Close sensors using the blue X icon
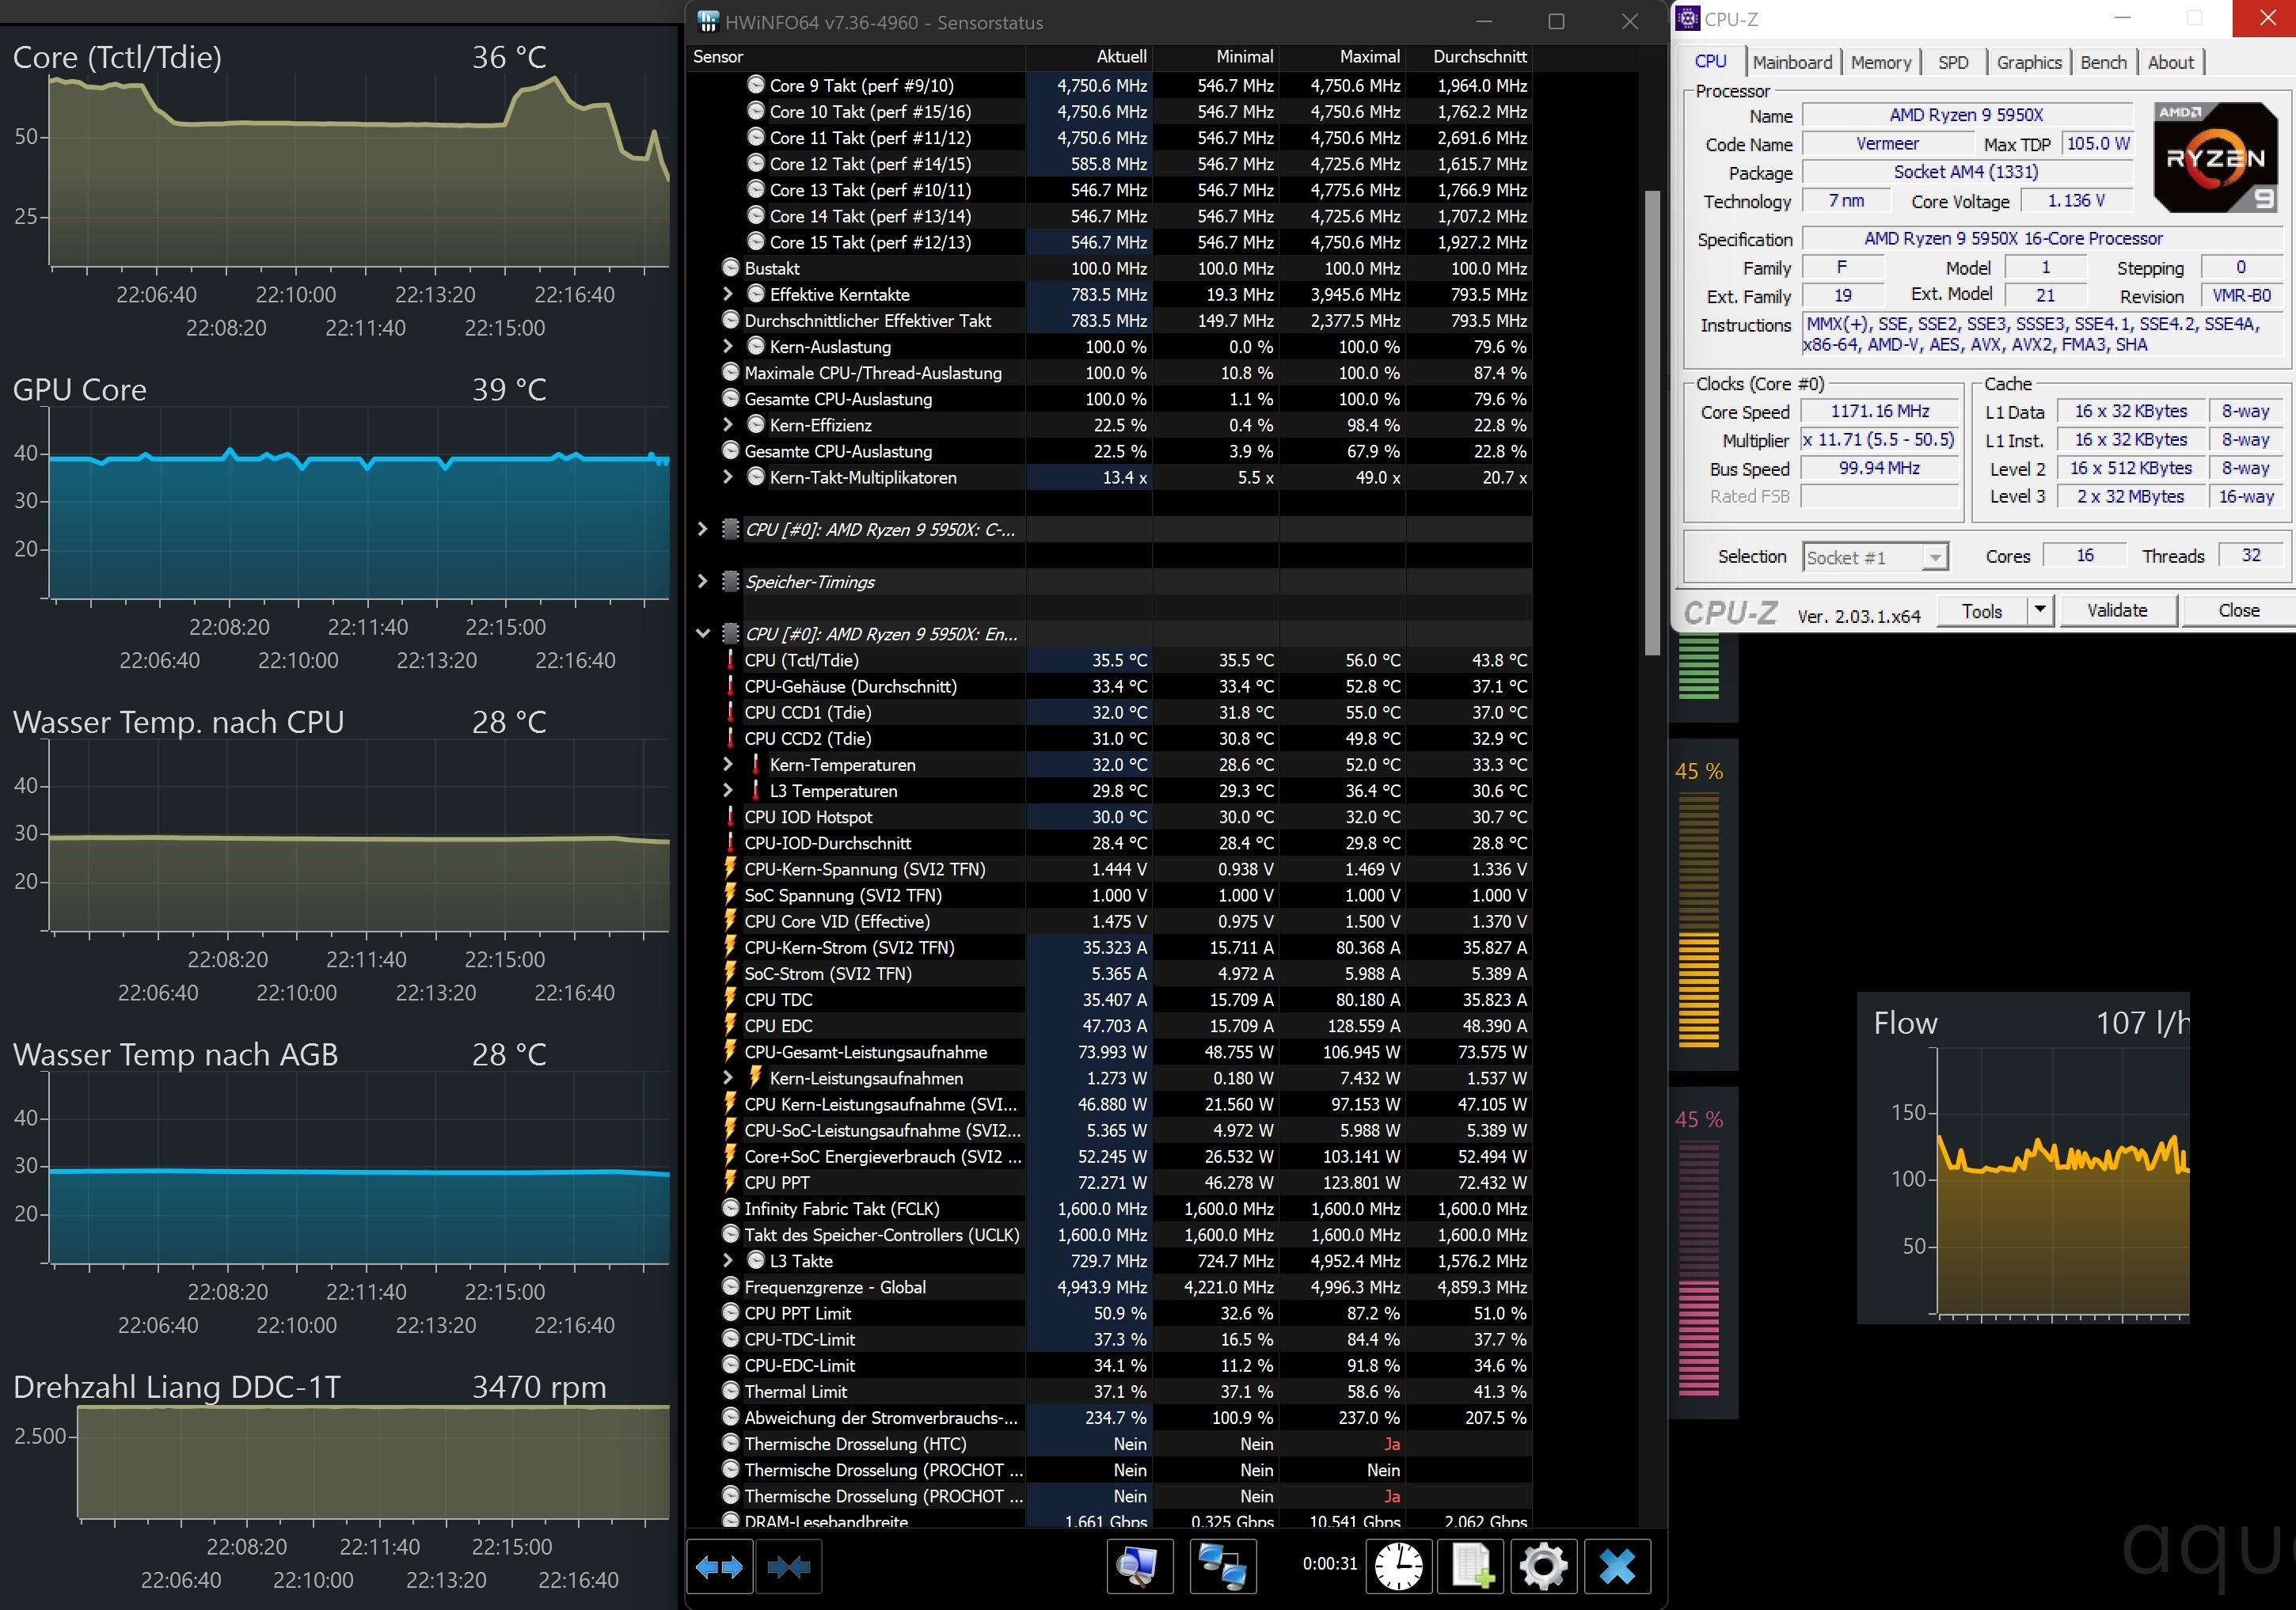Screen dimensions: 2296x1610 pyautogui.click(x=1617, y=1566)
